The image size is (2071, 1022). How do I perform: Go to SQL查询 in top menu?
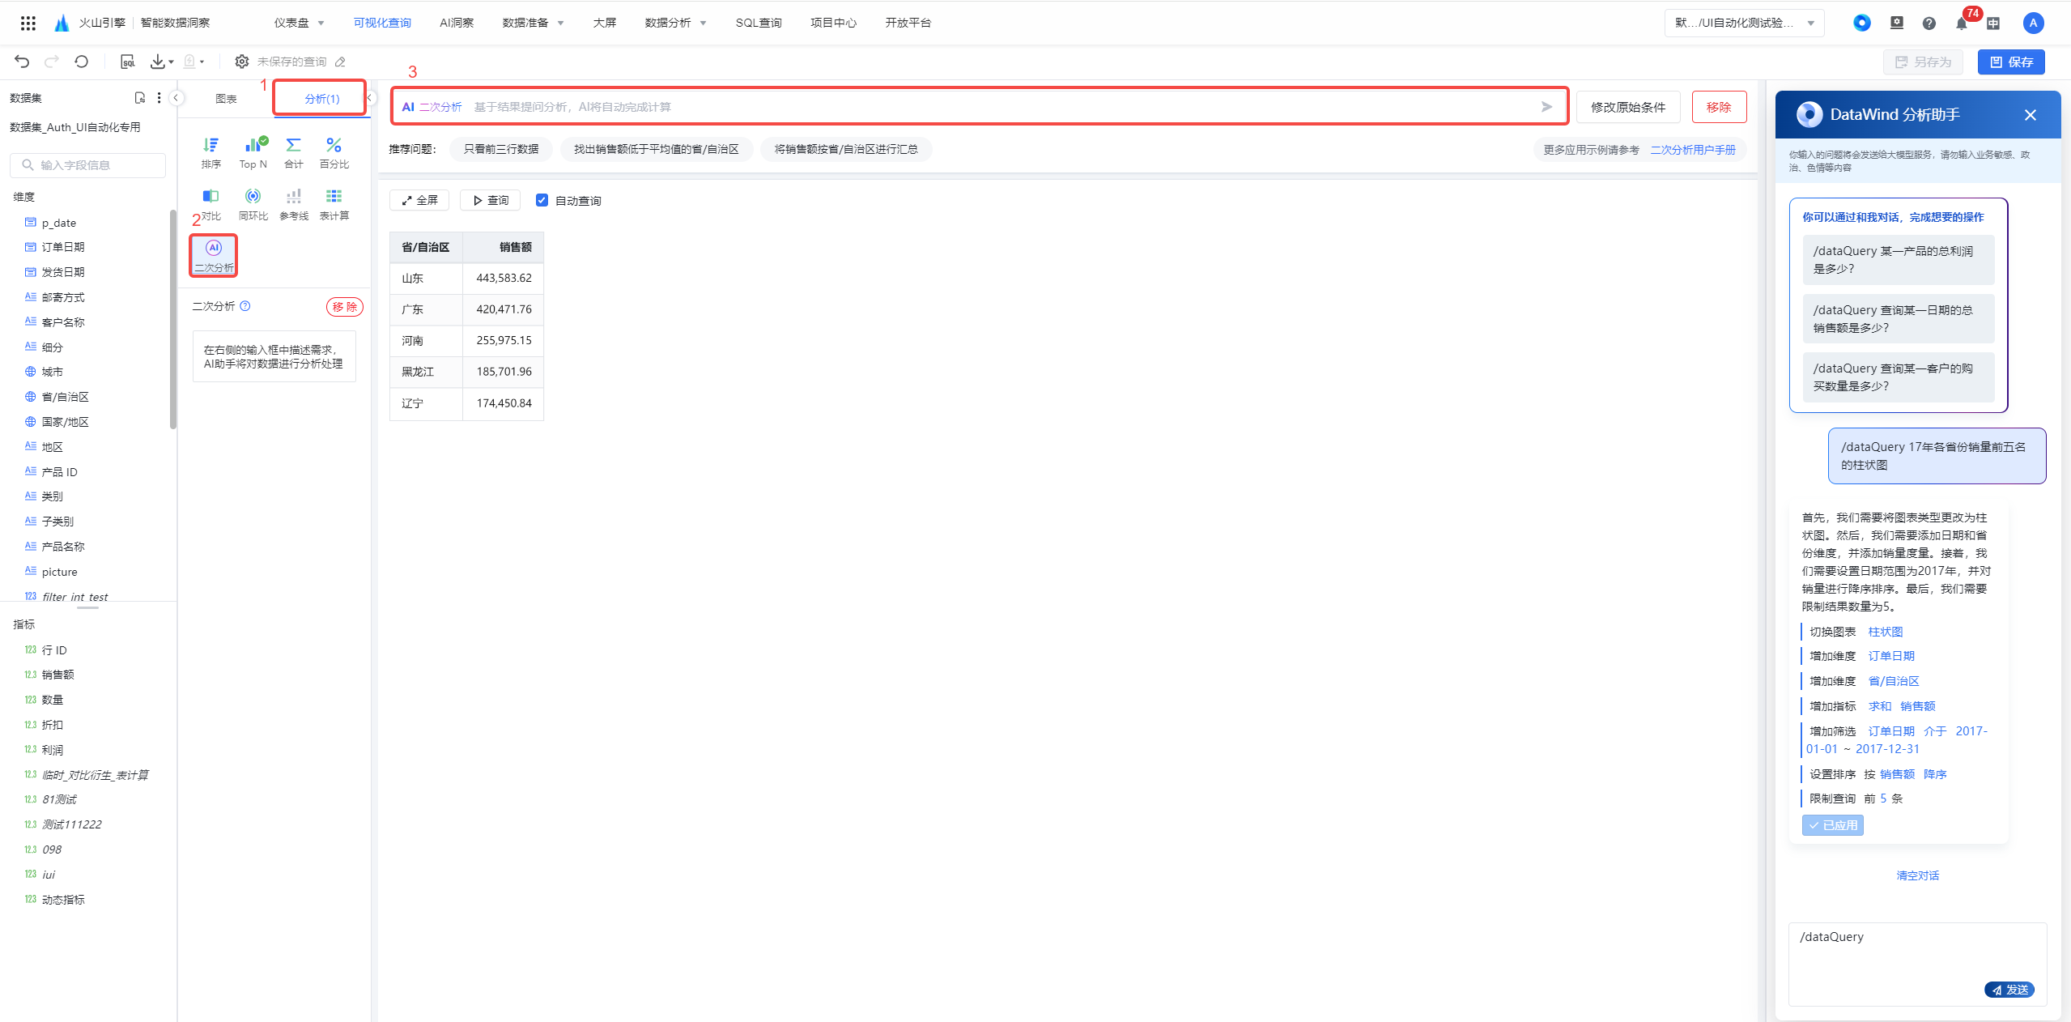[x=759, y=23]
